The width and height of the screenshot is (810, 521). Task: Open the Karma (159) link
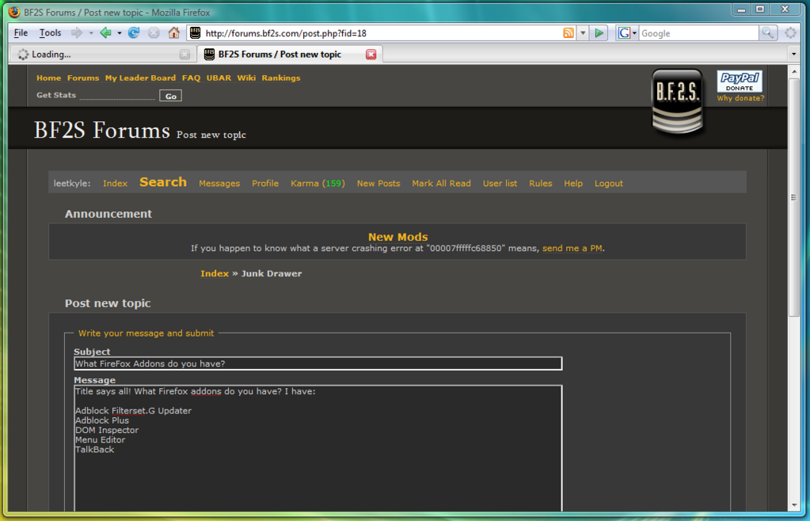click(x=318, y=184)
